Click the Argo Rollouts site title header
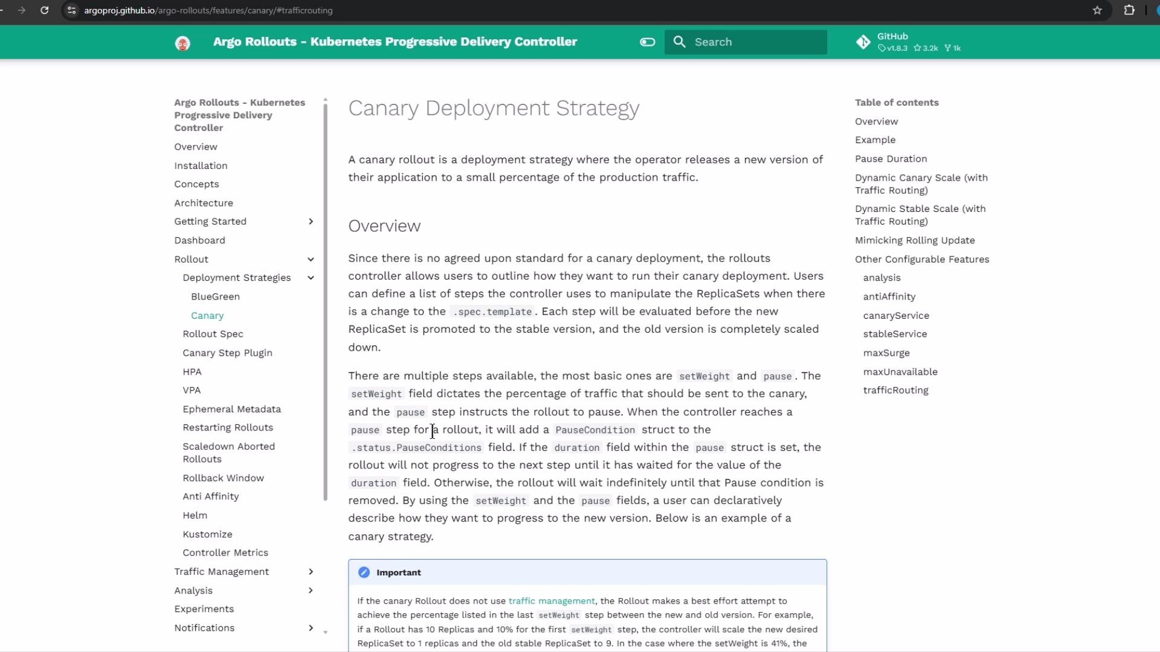This screenshot has width=1160, height=652. point(395,42)
